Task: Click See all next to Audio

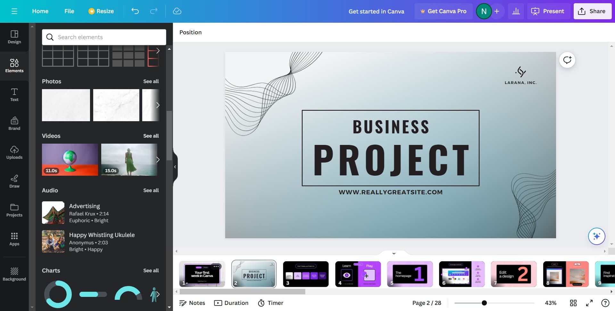Action: pos(151,190)
